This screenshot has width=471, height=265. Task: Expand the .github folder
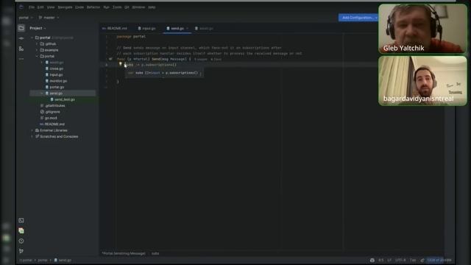pos(37,44)
